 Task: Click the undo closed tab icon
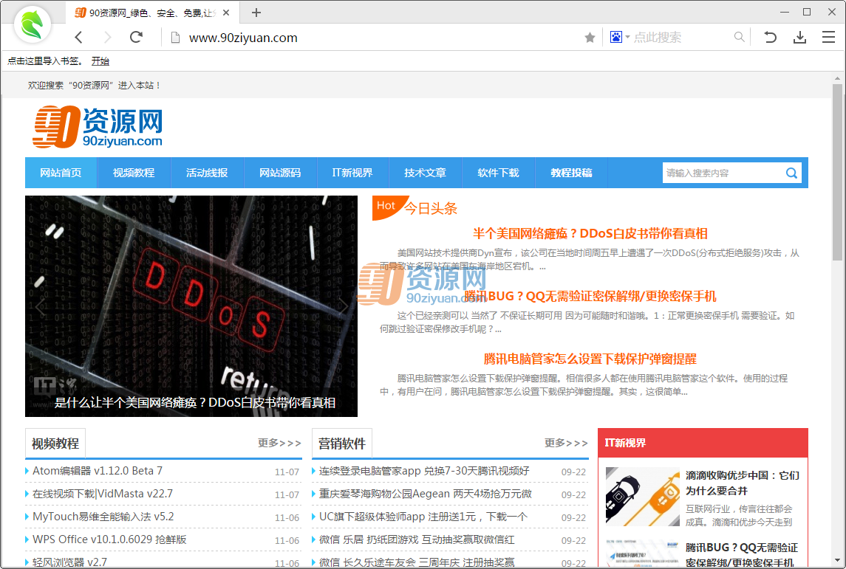(771, 37)
